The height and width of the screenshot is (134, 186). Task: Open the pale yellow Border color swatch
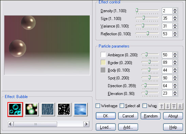103,62
